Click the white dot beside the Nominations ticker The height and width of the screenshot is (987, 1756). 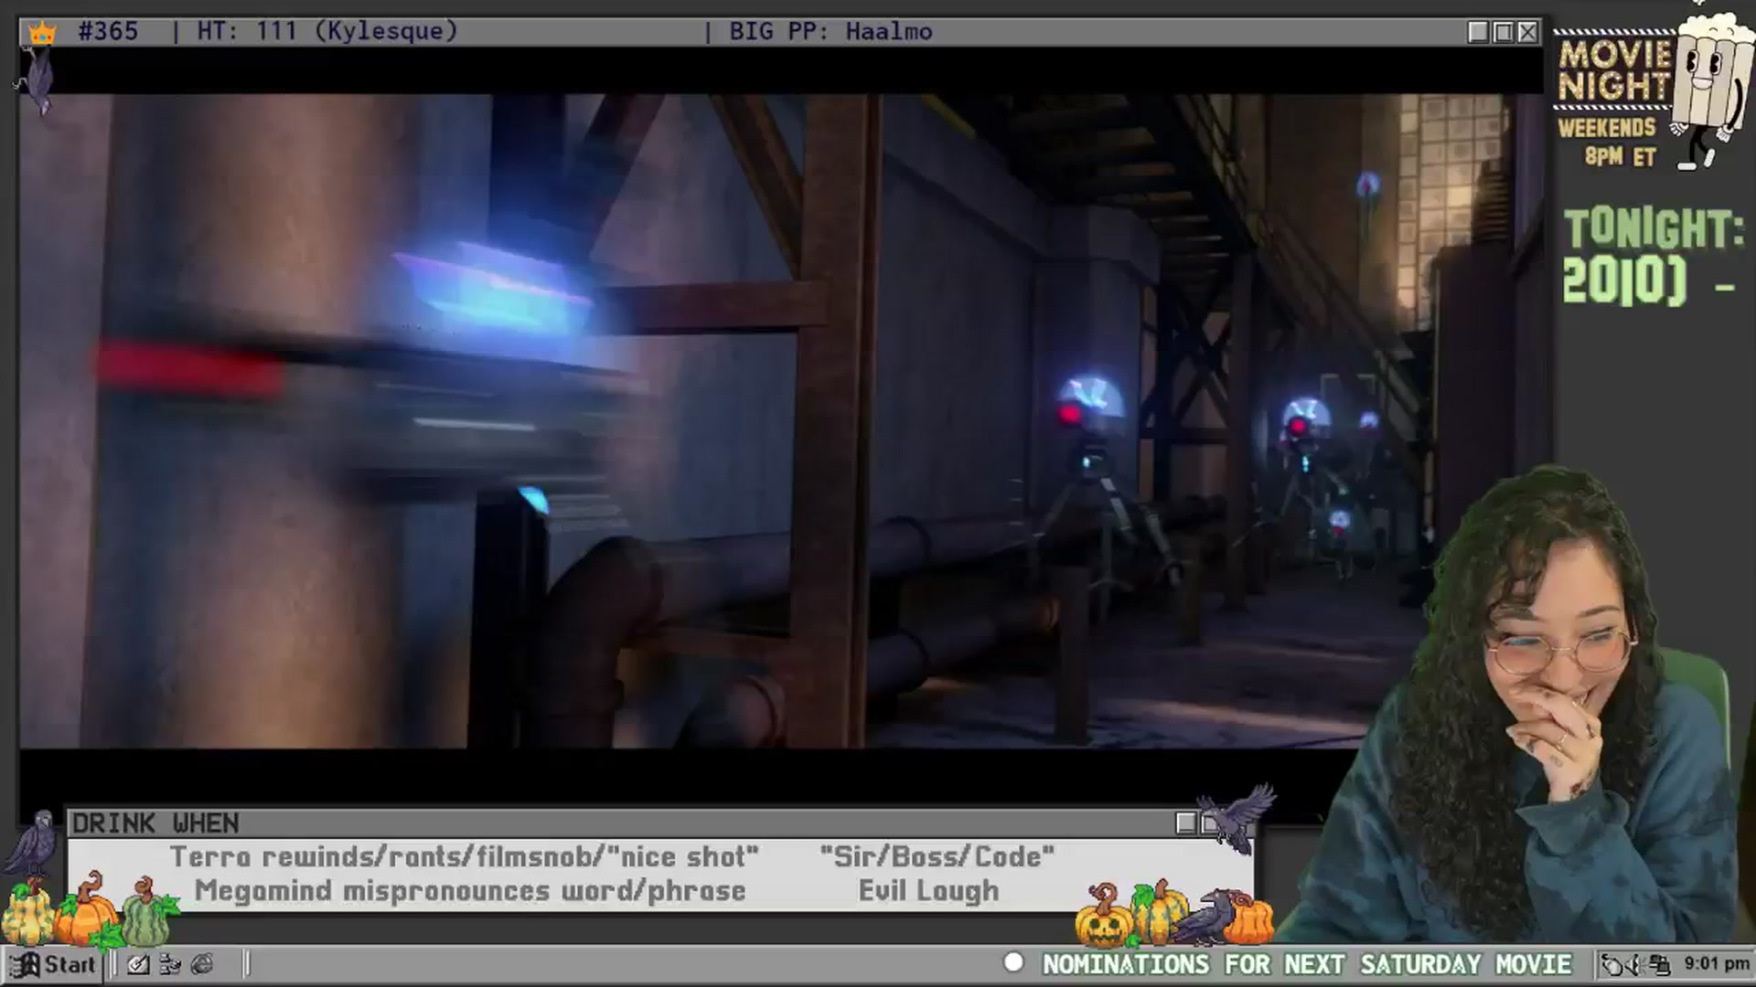pyautogui.click(x=1013, y=962)
